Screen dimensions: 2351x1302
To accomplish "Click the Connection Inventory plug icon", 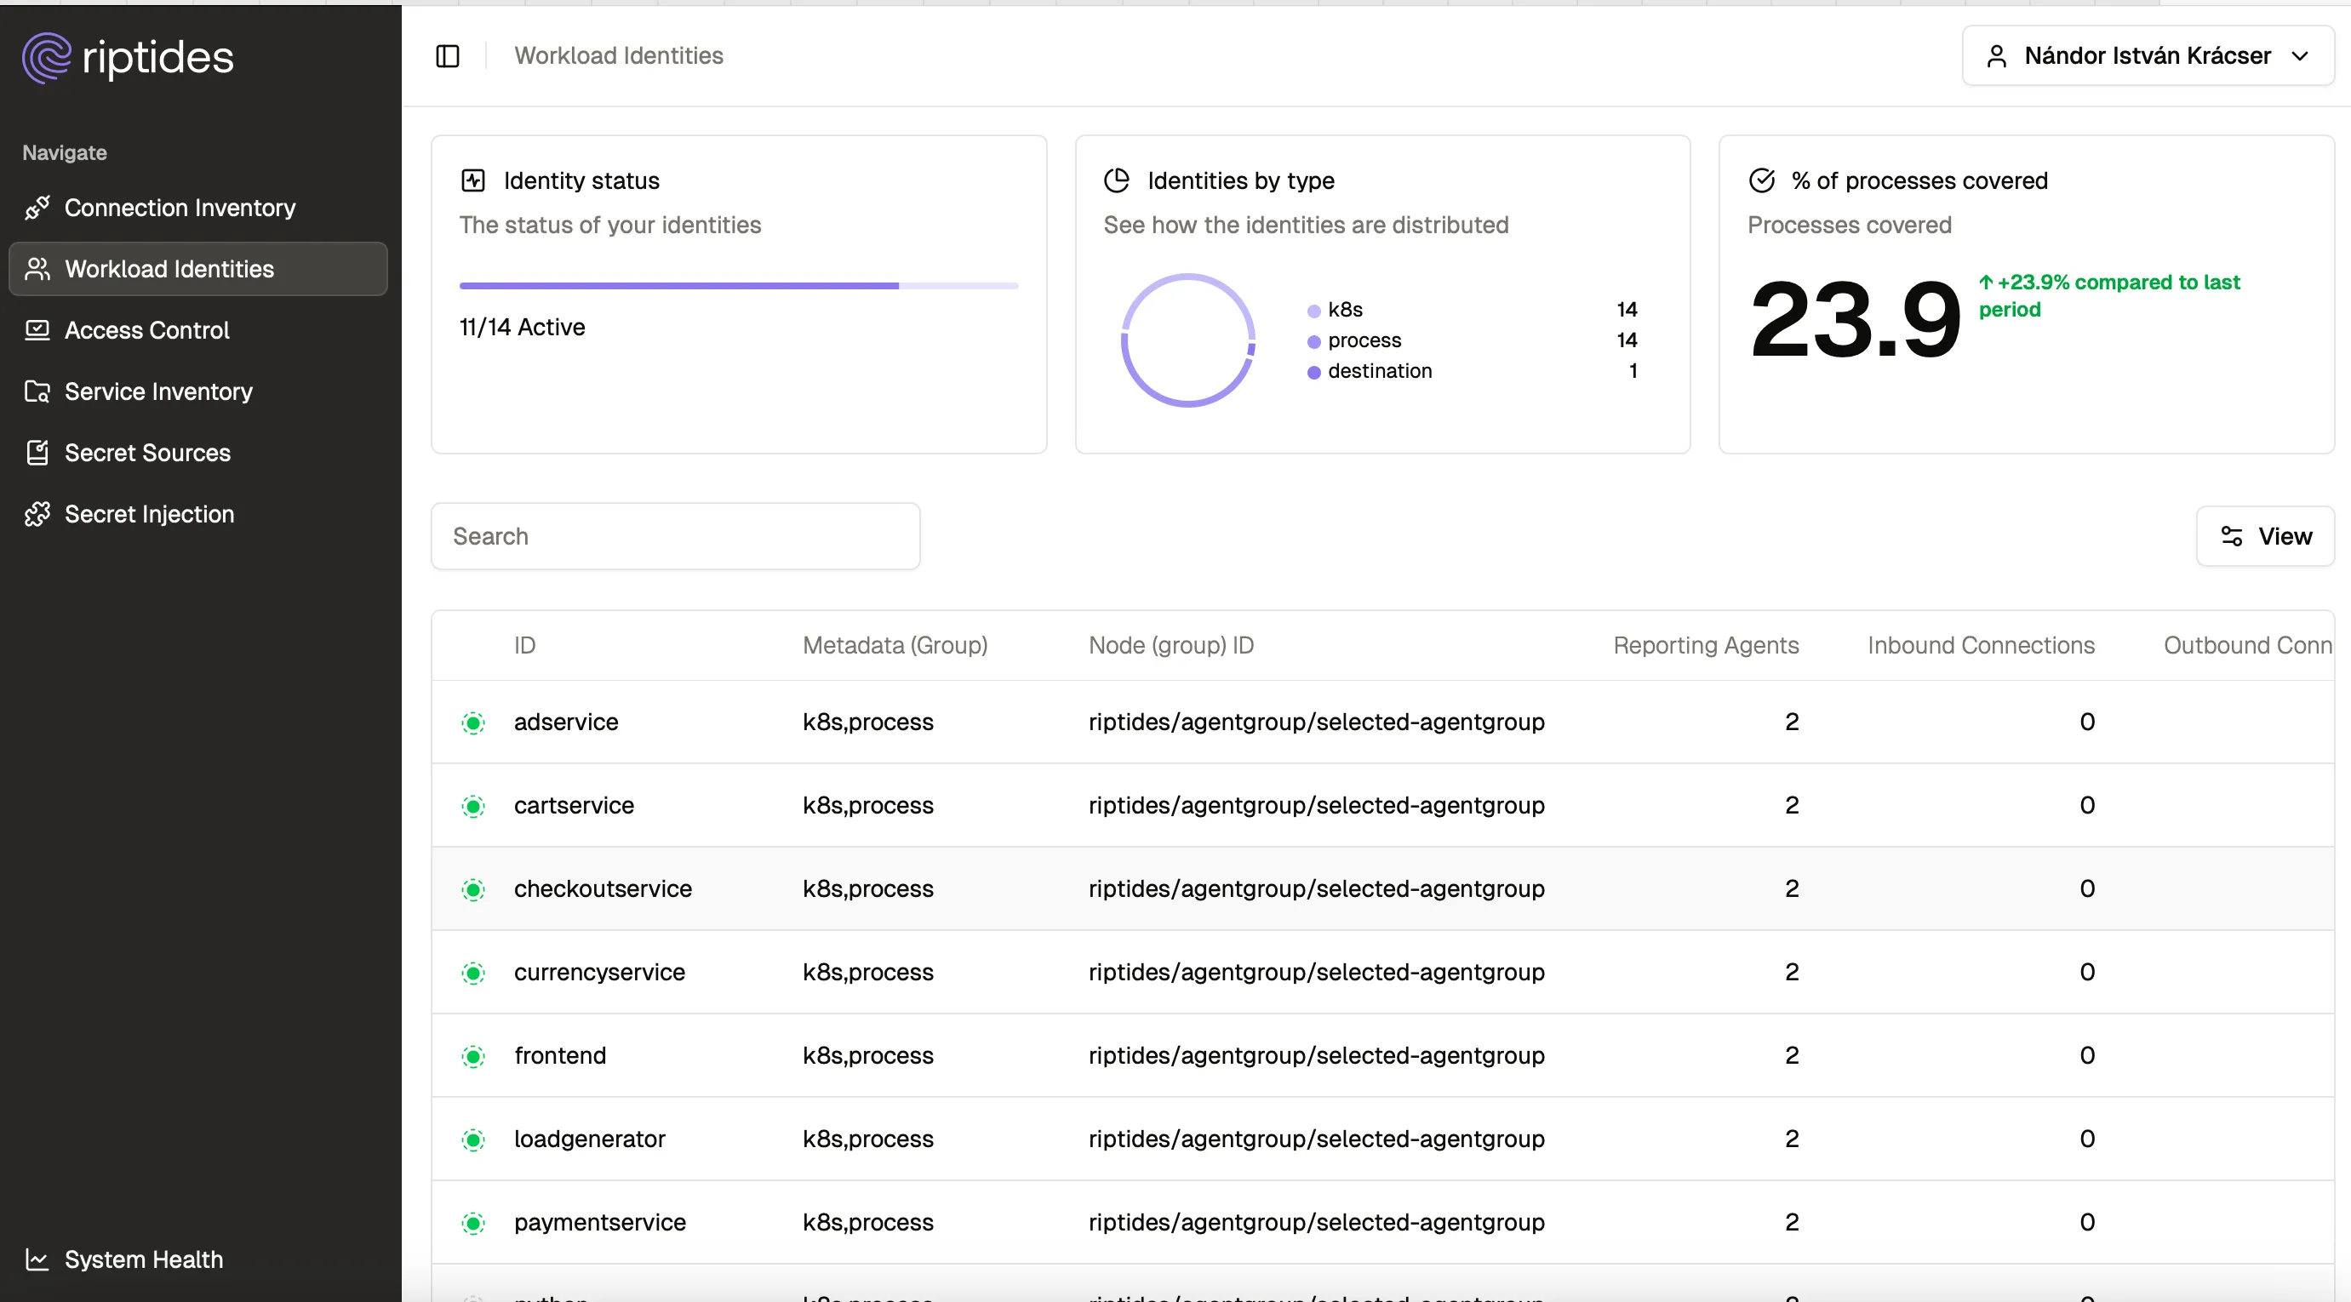I will click(37, 208).
